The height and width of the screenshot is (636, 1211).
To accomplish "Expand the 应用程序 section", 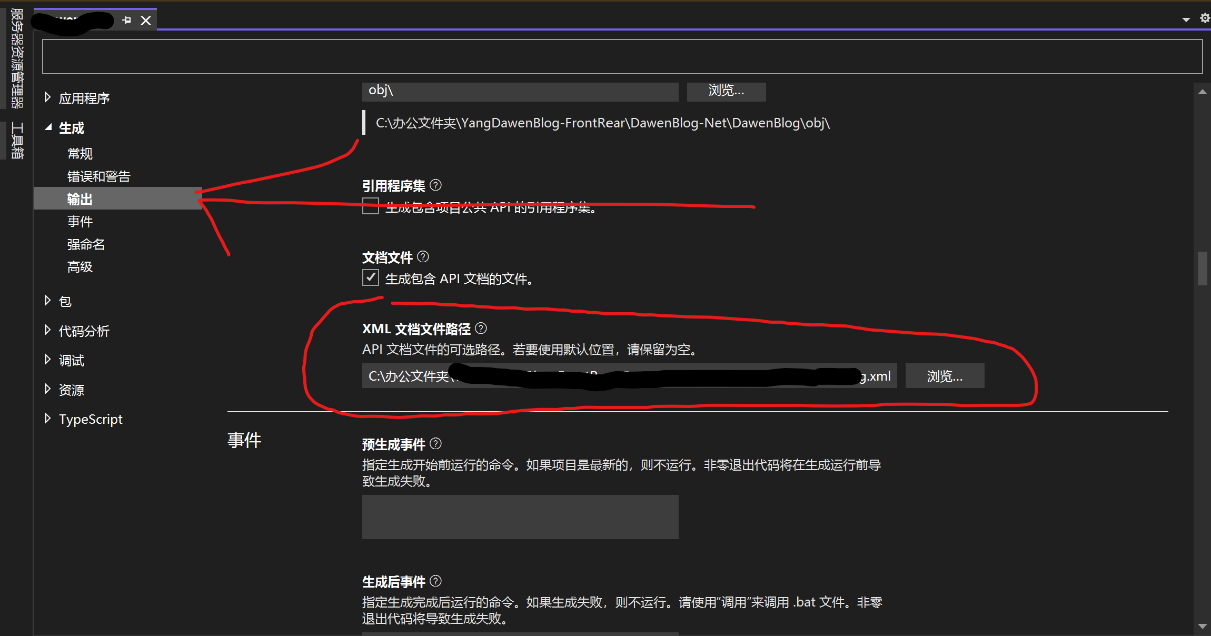I will point(48,97).
